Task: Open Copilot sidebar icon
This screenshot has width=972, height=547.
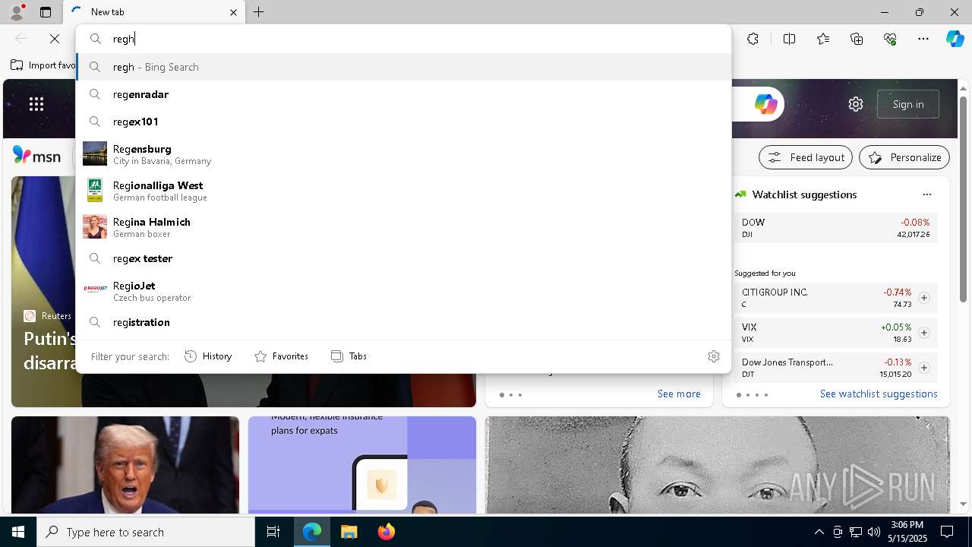Action: click(955, 39)
